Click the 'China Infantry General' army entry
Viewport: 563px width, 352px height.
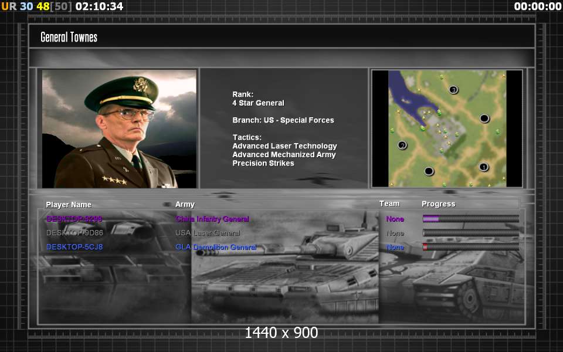[212, 219]
